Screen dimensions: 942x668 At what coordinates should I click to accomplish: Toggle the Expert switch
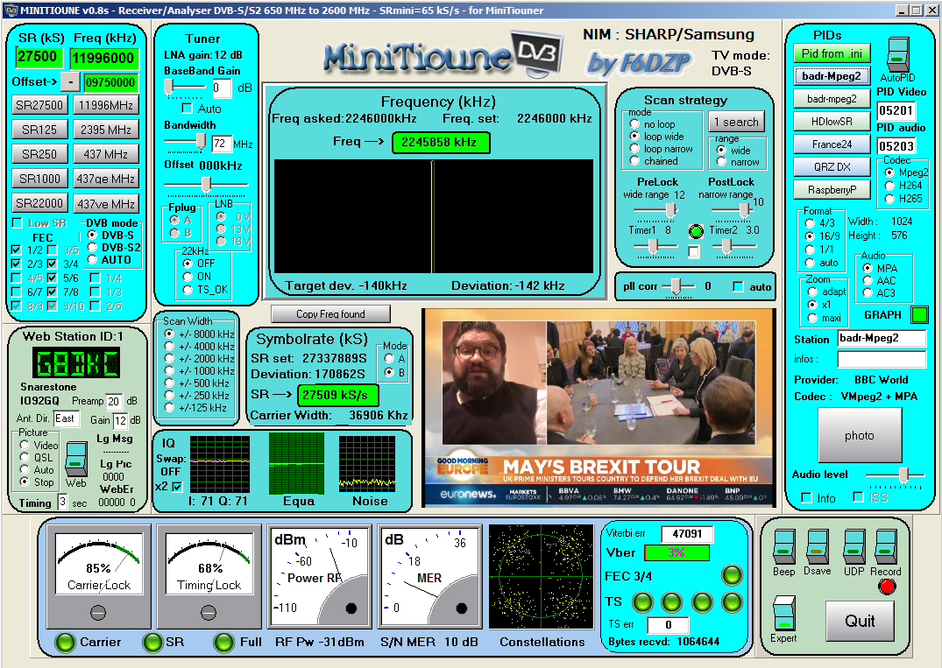coord(784,613)
